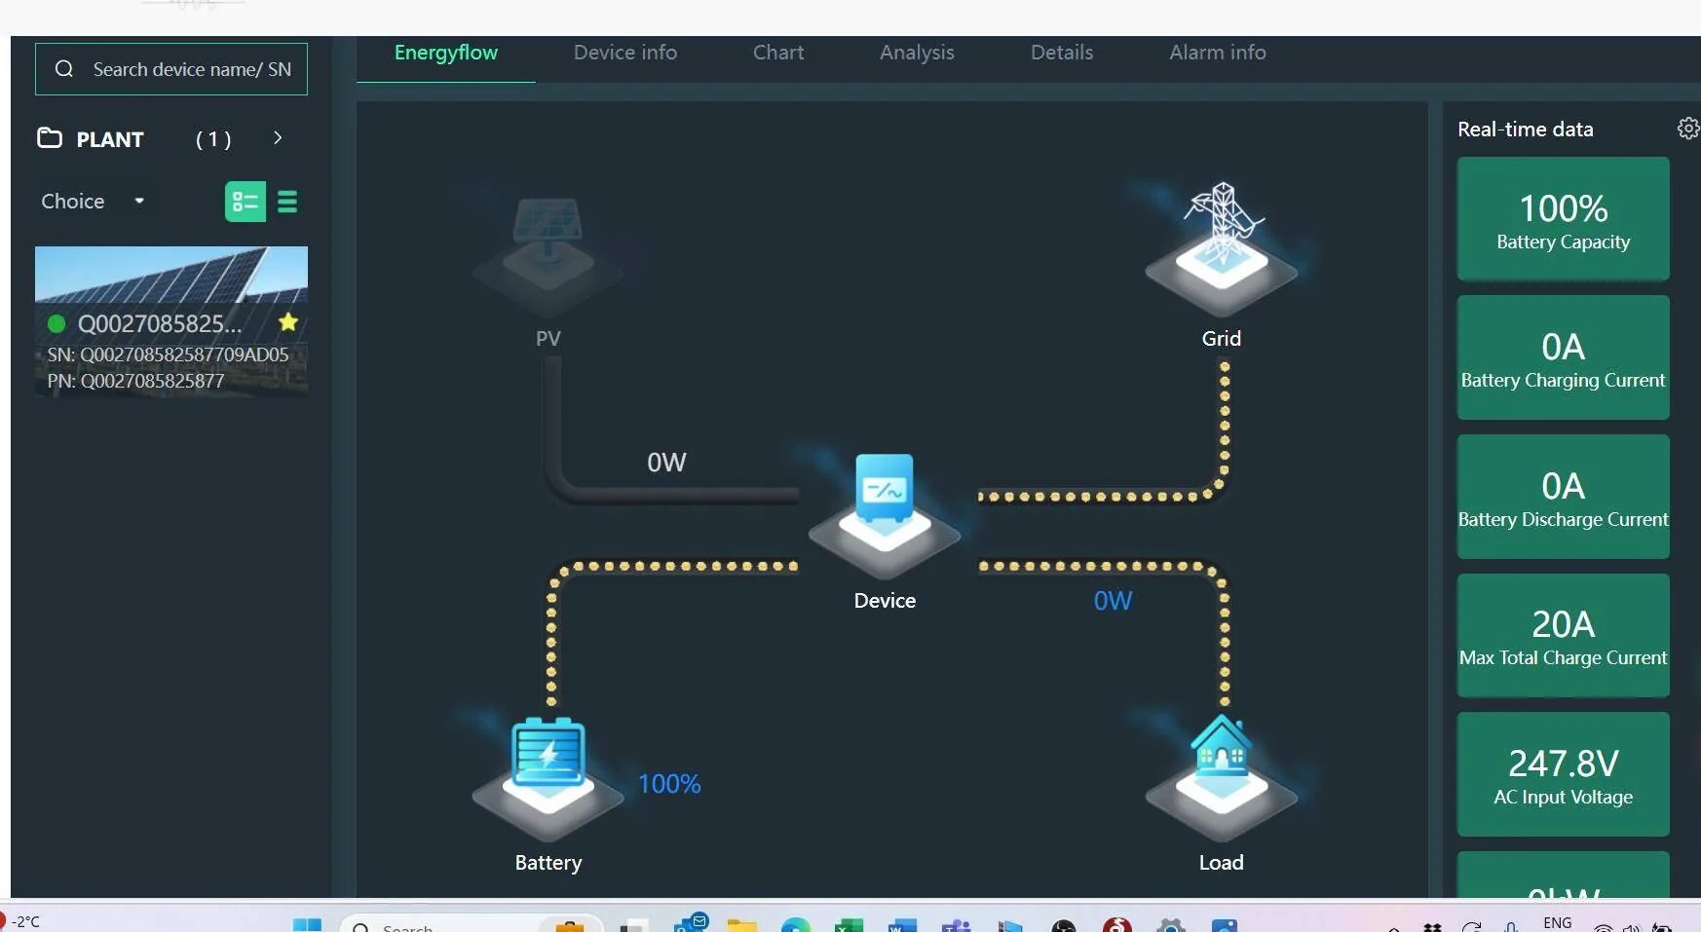Screen dimensions: 1701x932
Task: Select the Q0027085825 plant thumbnail
Action: pos(171,275)
